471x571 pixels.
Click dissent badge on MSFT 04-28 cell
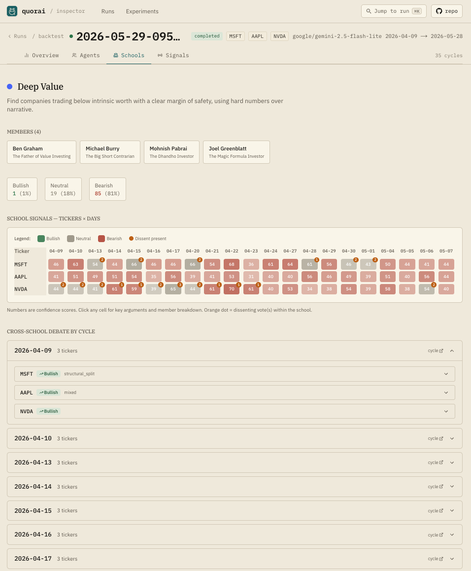tap(317, 260)
